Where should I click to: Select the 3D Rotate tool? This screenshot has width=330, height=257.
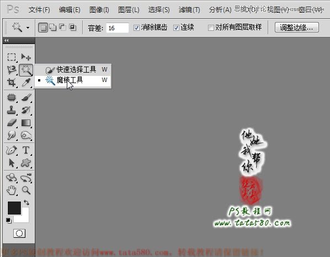click(x=12, y=178)
